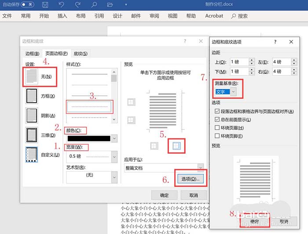This screenshot has height=234, width=308.
Task: Select the 阴影(A) border setting icon
Action: point(31,115)
